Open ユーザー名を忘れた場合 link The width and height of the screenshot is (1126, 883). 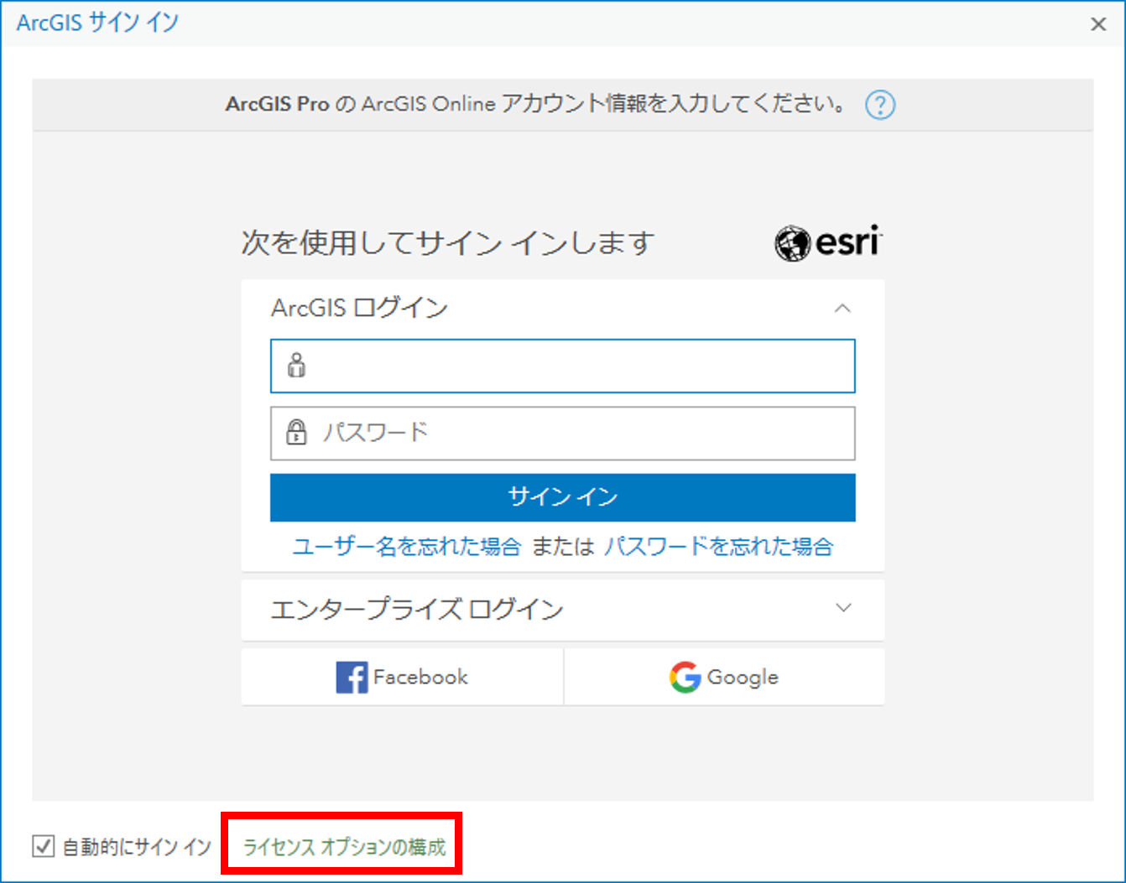tap(407, 547)
